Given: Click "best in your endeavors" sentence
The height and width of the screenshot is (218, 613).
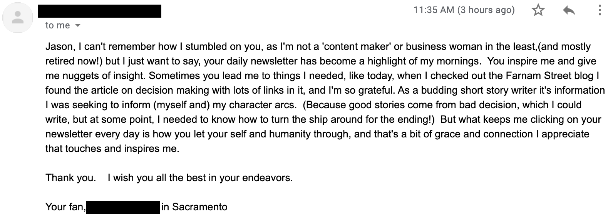Looking at the screenshot, I should coord(240,178).
